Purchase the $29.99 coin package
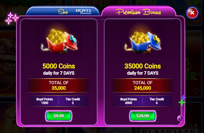 pos(143,116)
